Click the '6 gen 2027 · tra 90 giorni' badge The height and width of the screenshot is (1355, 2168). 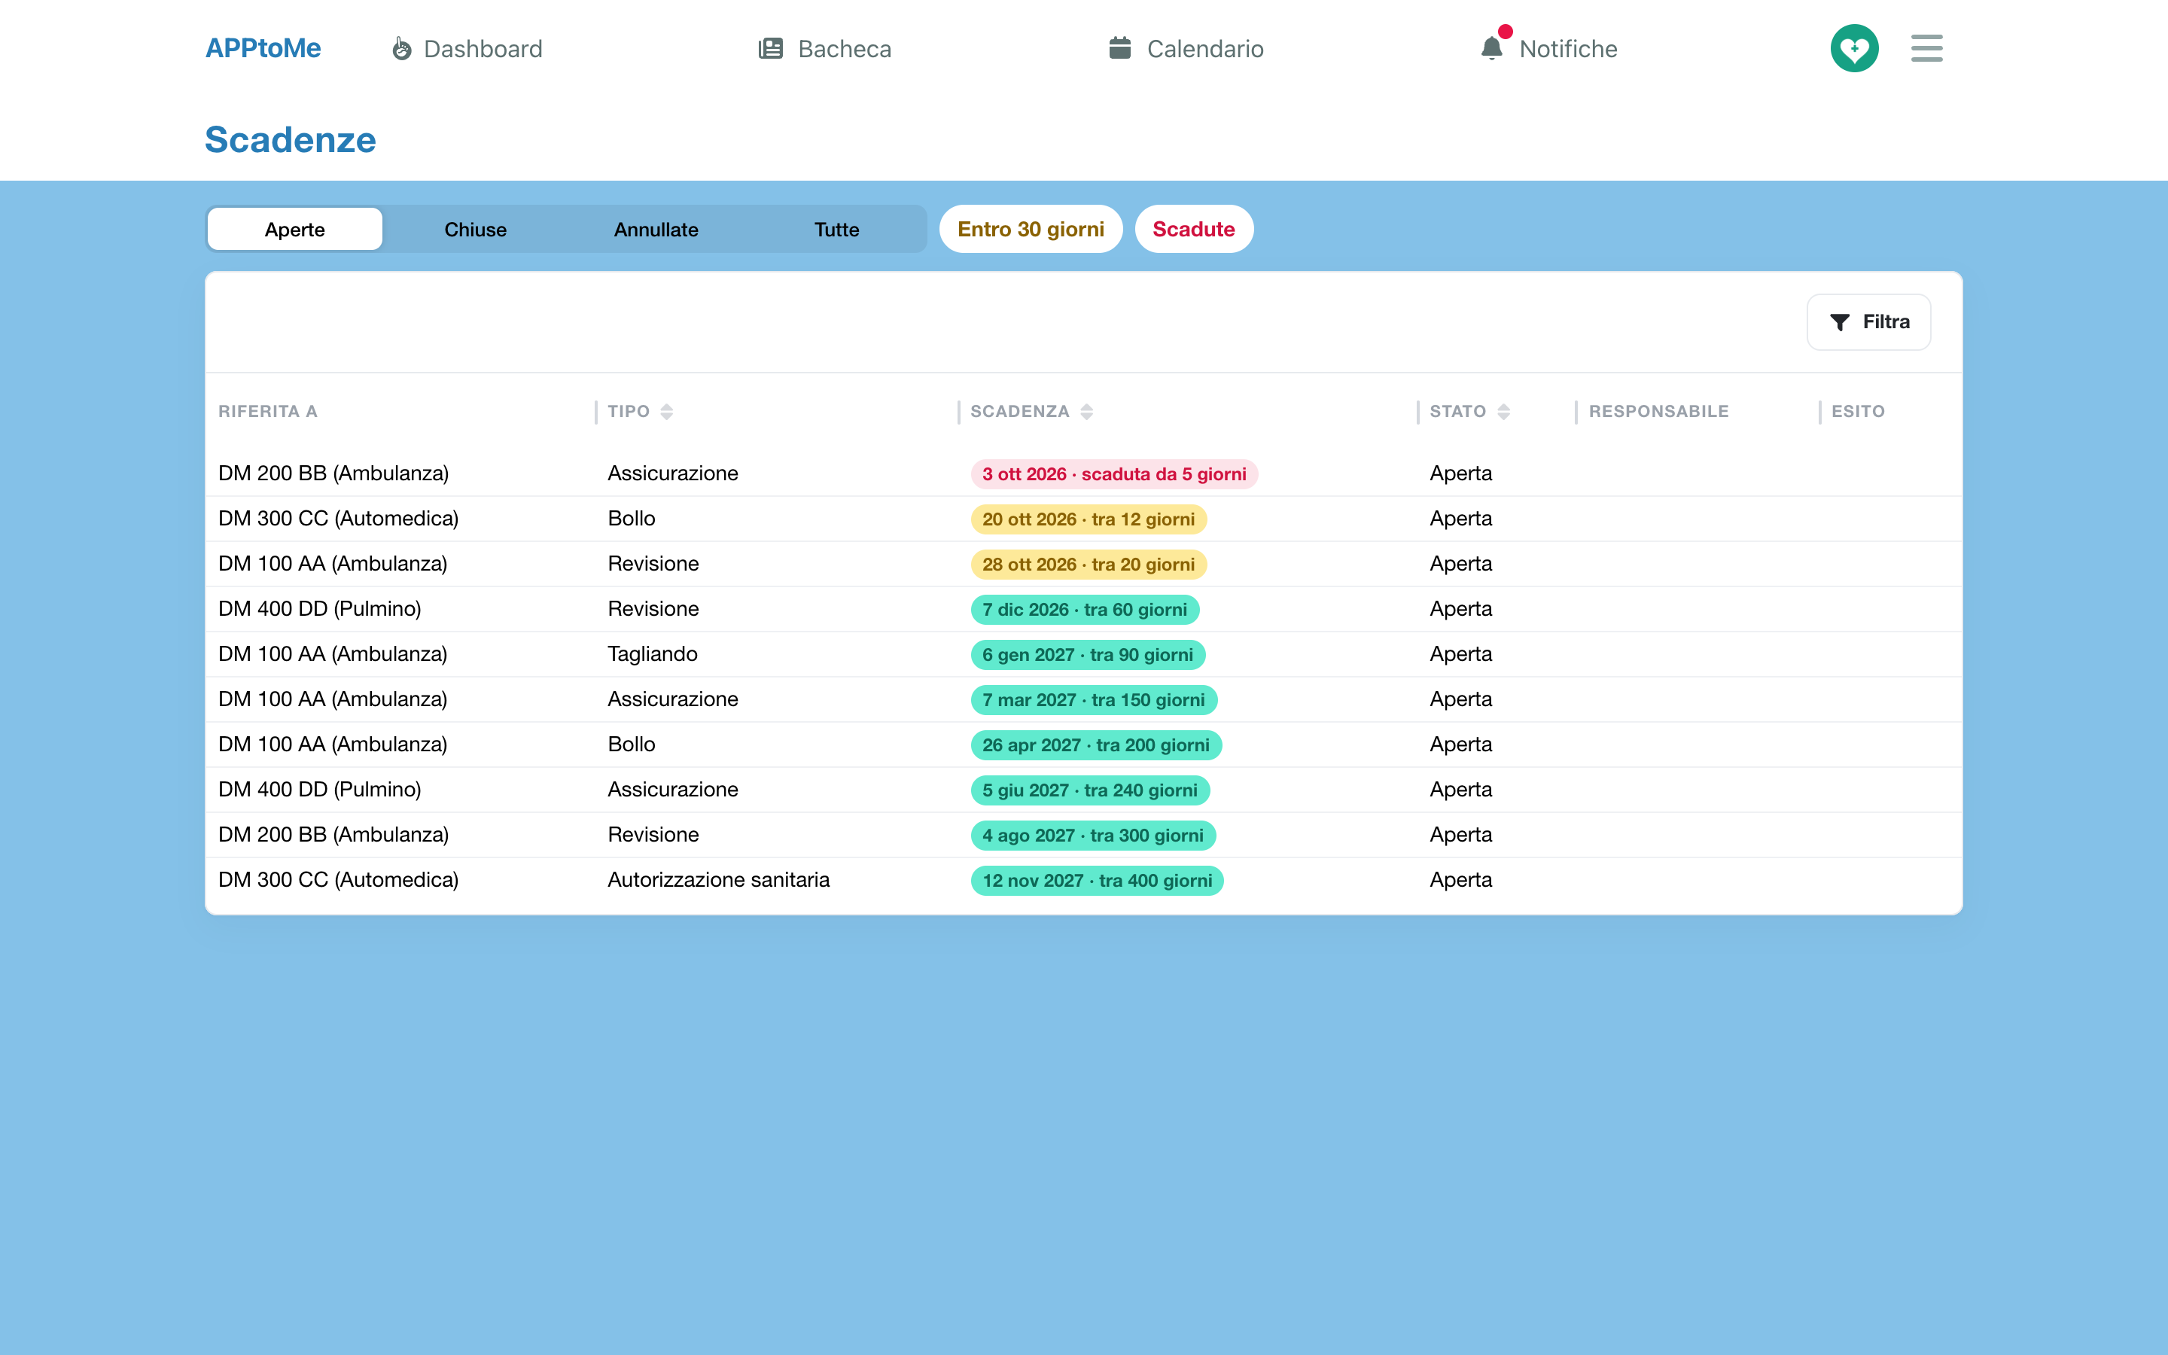click(1088, 655)
